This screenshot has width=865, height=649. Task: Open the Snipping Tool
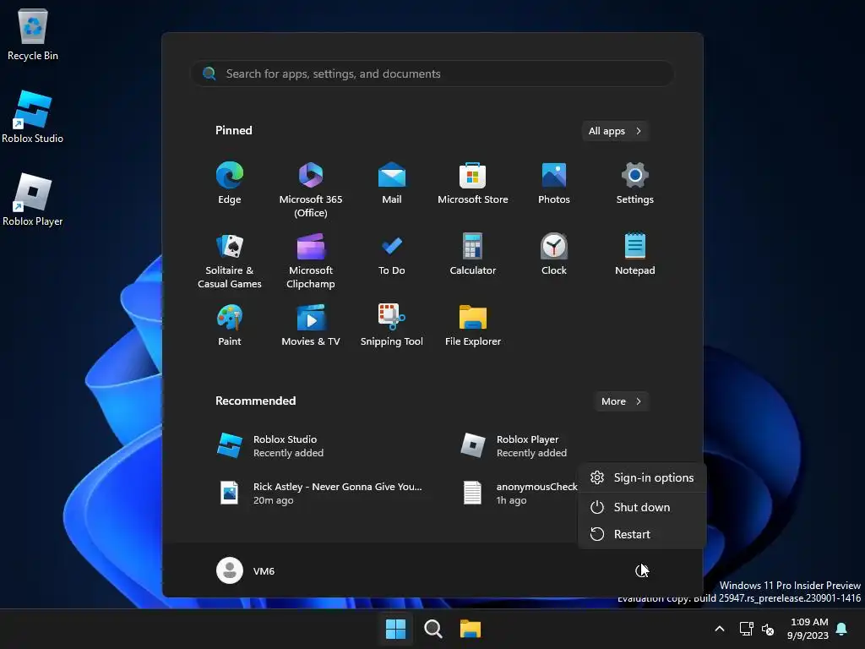tap(392, 325)
